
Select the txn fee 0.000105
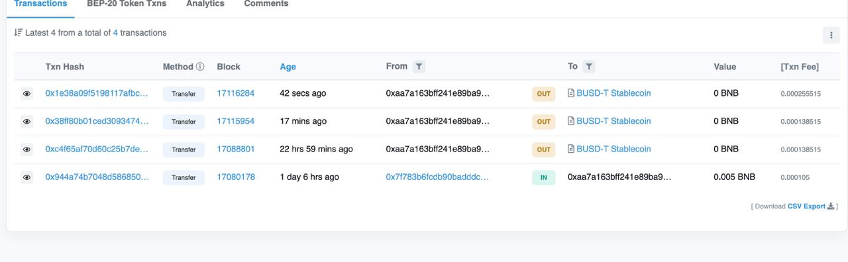point(795,177)
